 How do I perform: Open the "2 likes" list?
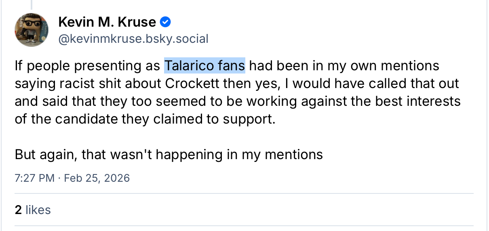pos(33,210)
